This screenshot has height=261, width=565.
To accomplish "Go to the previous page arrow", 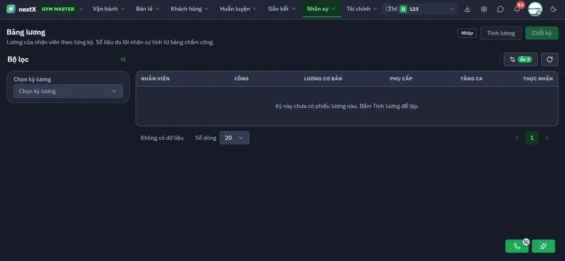I will 517,138.
